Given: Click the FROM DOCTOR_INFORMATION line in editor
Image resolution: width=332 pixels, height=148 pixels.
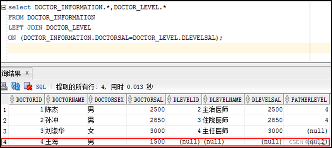Looking at the screenshot, I should click(51, 17).
